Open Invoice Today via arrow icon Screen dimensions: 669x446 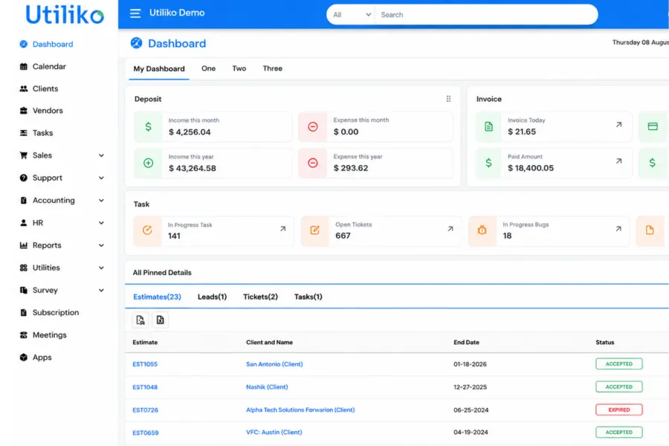click(x=618, y=125)
